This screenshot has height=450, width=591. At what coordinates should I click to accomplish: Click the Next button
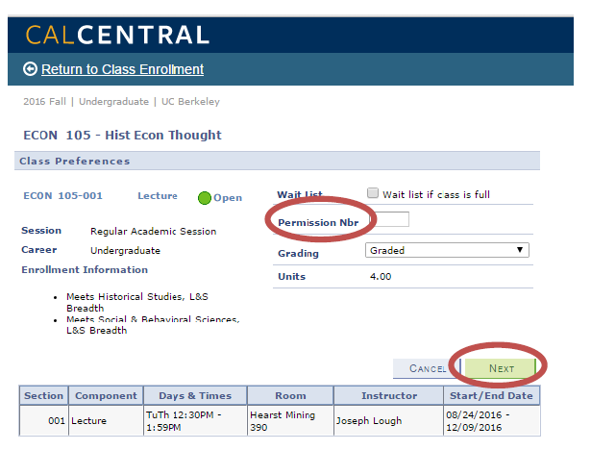click(501, 368)
